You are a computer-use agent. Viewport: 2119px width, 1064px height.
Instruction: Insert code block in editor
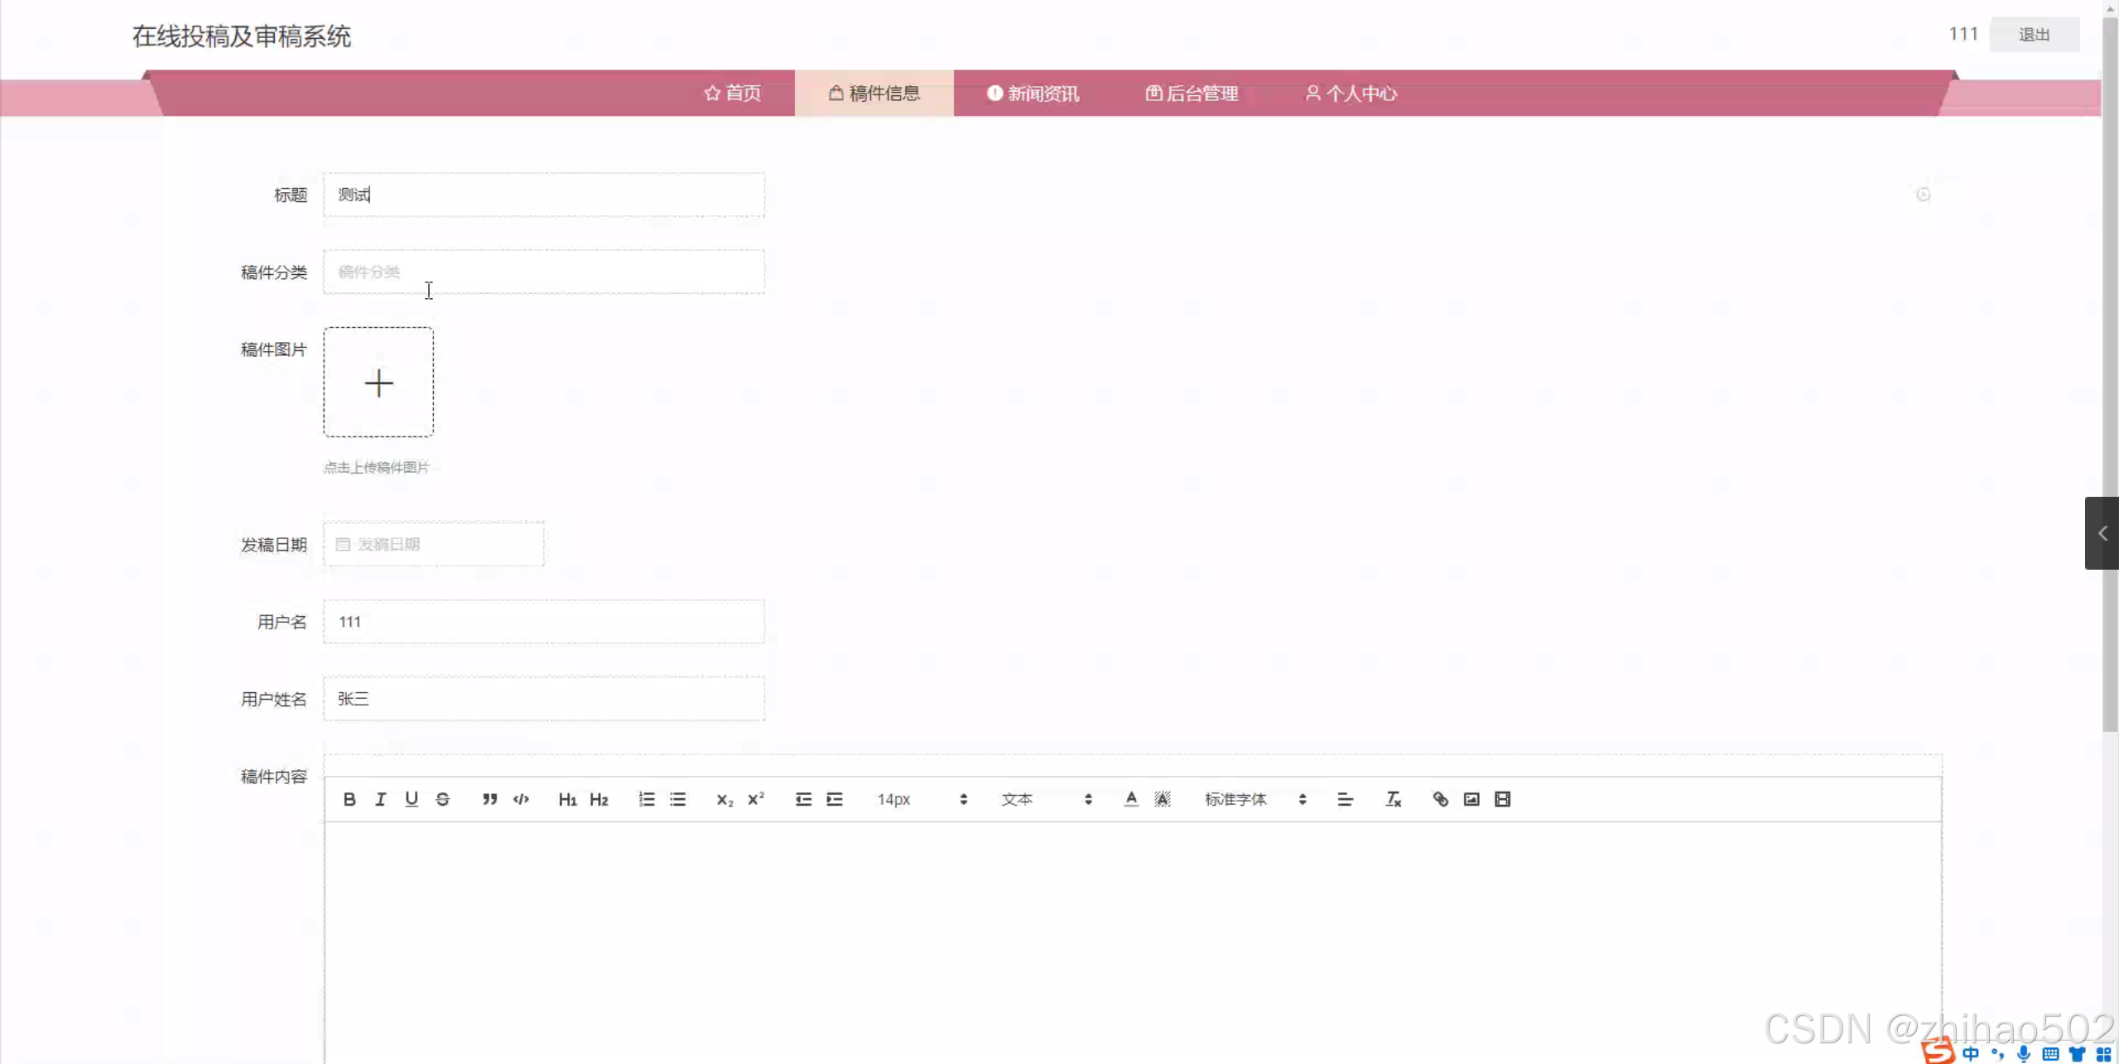coord(521,799)
